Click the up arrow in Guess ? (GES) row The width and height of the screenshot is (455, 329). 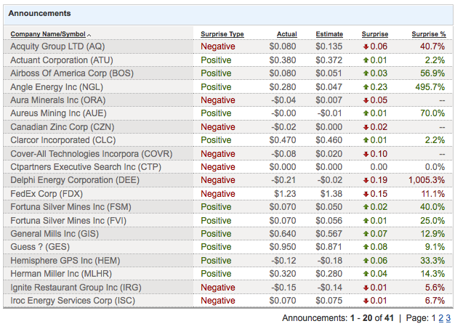pos(366,247)
